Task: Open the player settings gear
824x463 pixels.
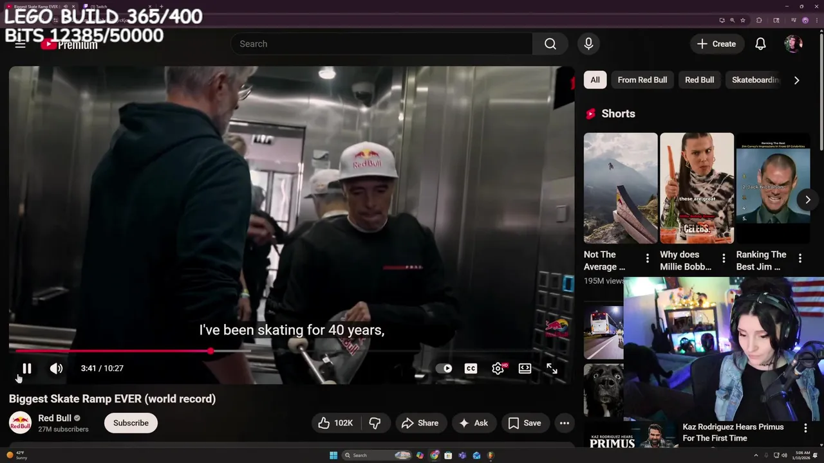Action: pos(498,368)
